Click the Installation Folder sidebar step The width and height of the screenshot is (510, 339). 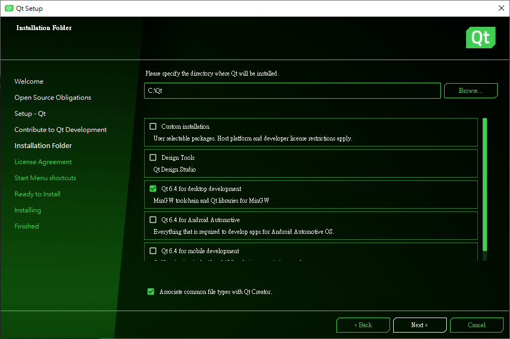(x=43, y=145)
